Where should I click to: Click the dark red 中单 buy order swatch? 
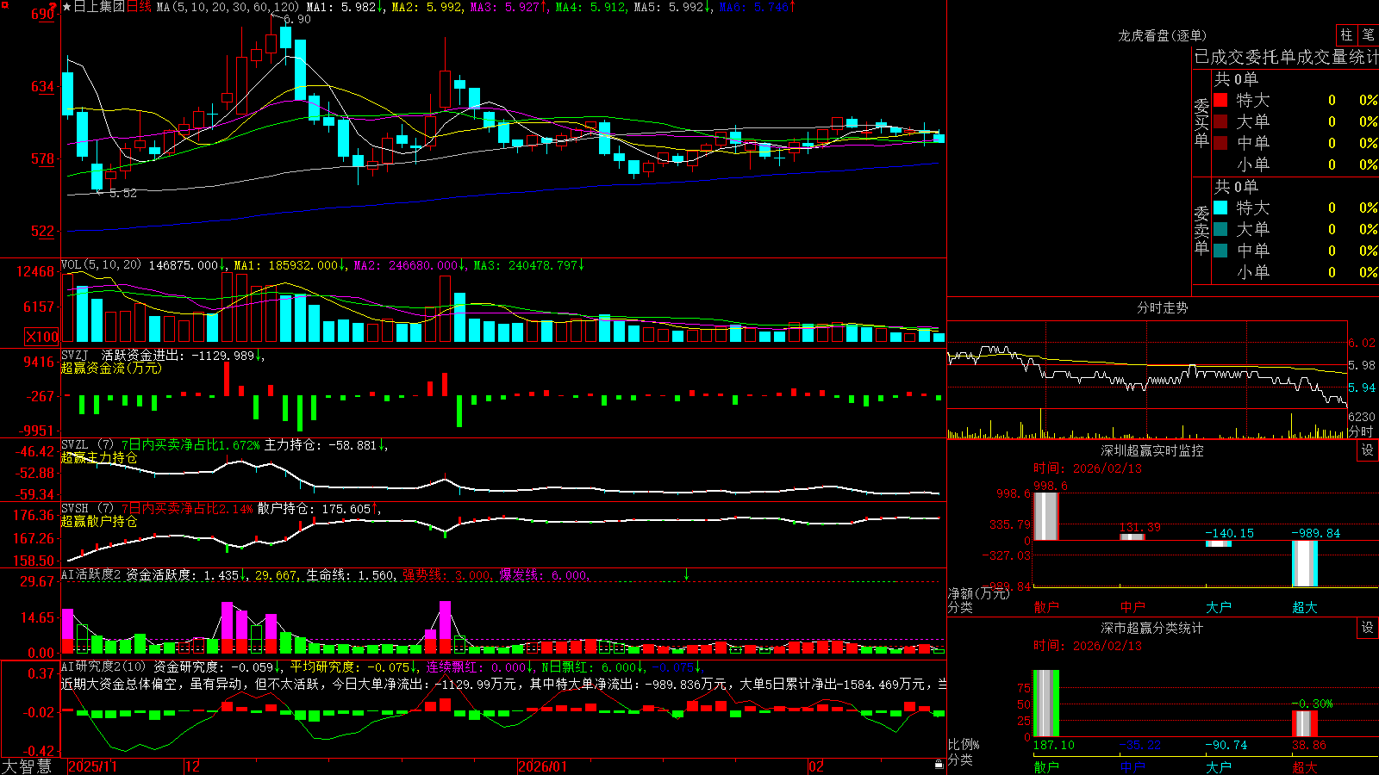(1220, 143)
